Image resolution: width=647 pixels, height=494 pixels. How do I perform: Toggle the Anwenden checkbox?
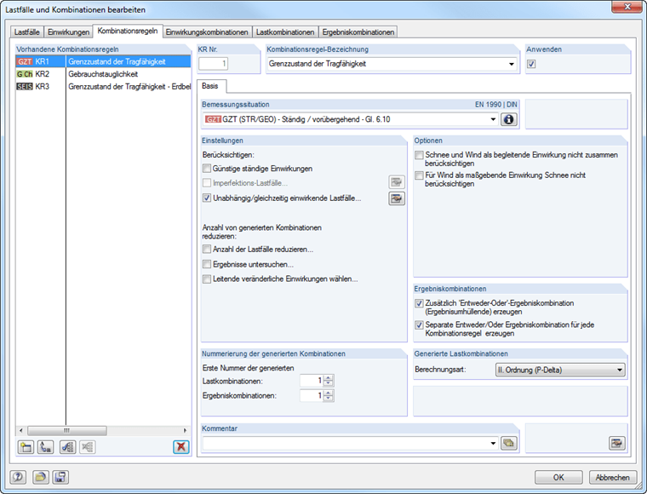click(531, 64)
